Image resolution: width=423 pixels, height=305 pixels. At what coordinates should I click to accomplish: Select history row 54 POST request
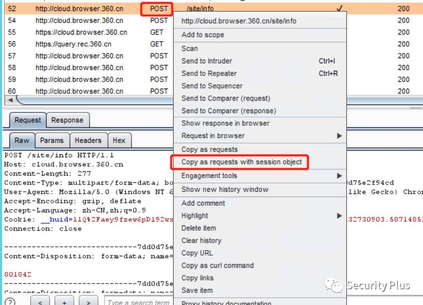(89, 20)
